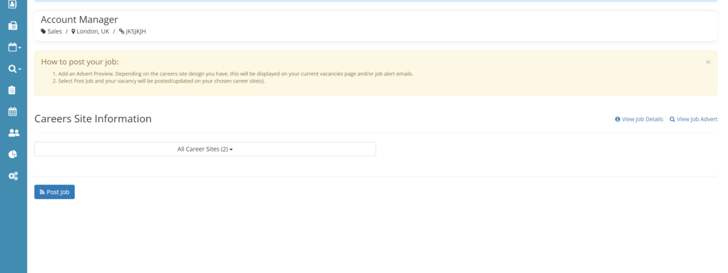Click the Sales department tag
Image resolution: width=728 pixels, height=273 pixels.
click(x=51, y=31)
